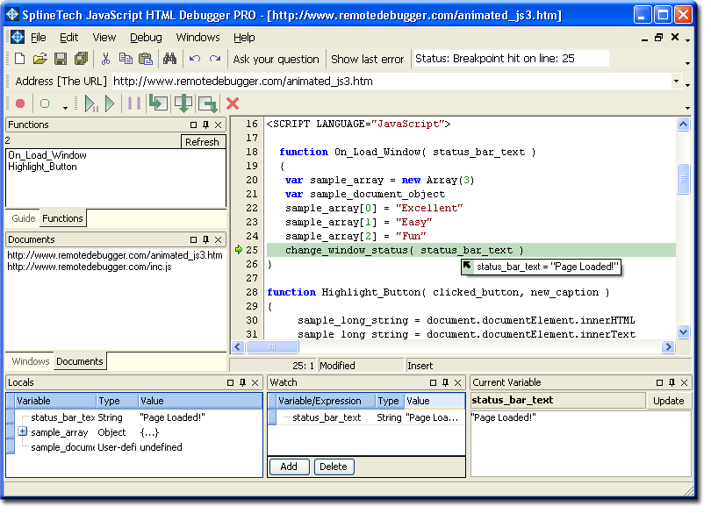Click the Step Over debug icon
The image size is (711, 513).
(183, 103)
